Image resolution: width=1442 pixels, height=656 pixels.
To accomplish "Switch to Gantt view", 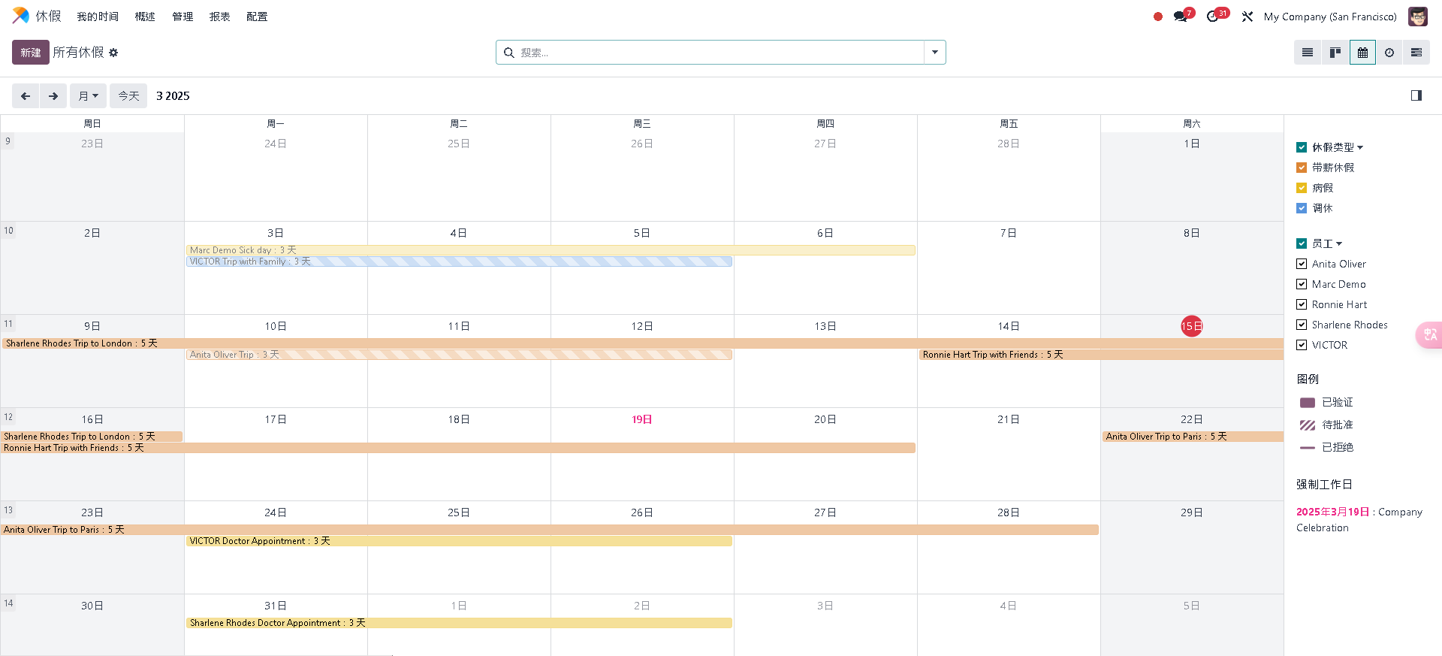I will [1416, 53].
